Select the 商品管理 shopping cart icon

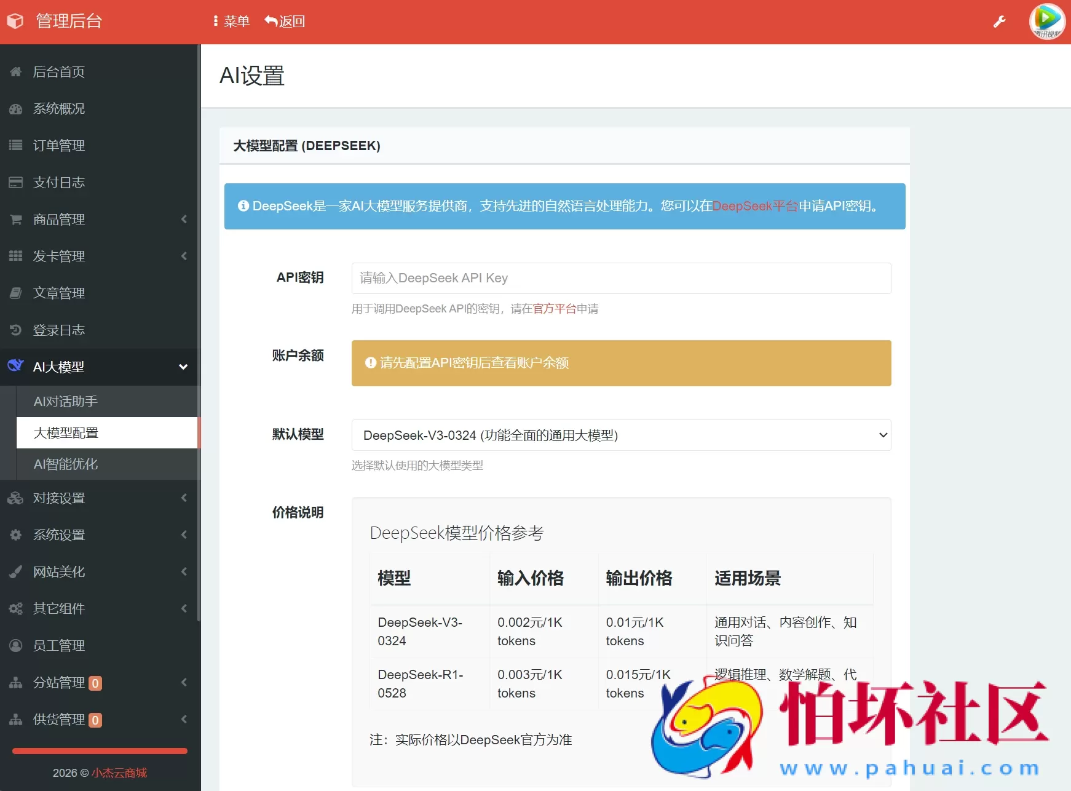15,219
